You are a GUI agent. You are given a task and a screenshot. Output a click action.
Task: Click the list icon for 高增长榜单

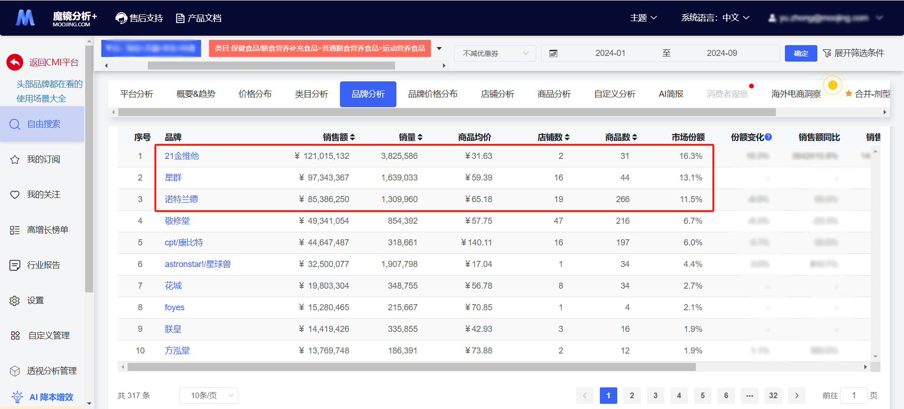(x=15, y=230)
